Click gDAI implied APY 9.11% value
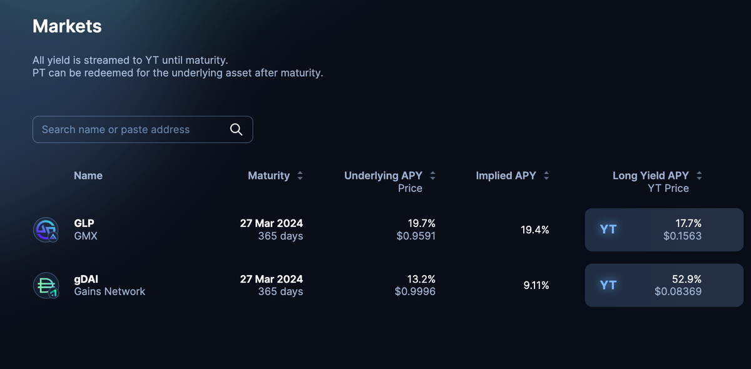Screen dimensions: 751x369 point(536,285)
